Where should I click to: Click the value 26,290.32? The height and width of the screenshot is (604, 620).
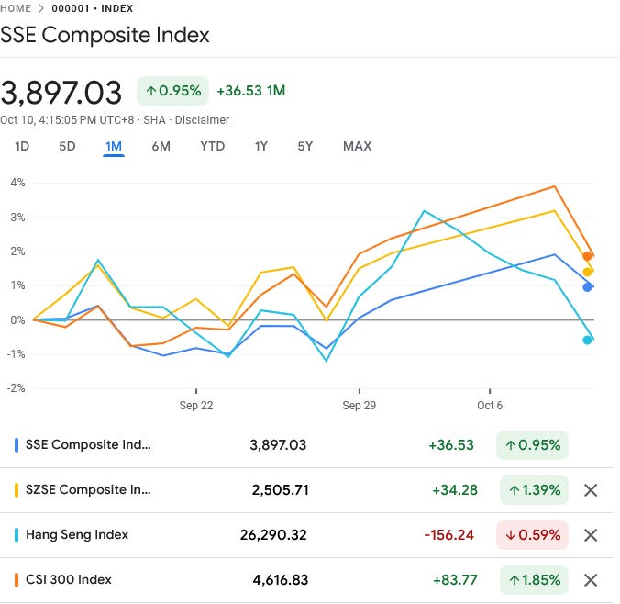click(273, 535)
